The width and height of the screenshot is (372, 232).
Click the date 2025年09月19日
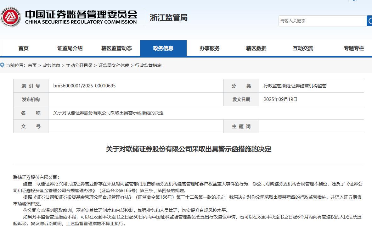click(x=280, y=99)
